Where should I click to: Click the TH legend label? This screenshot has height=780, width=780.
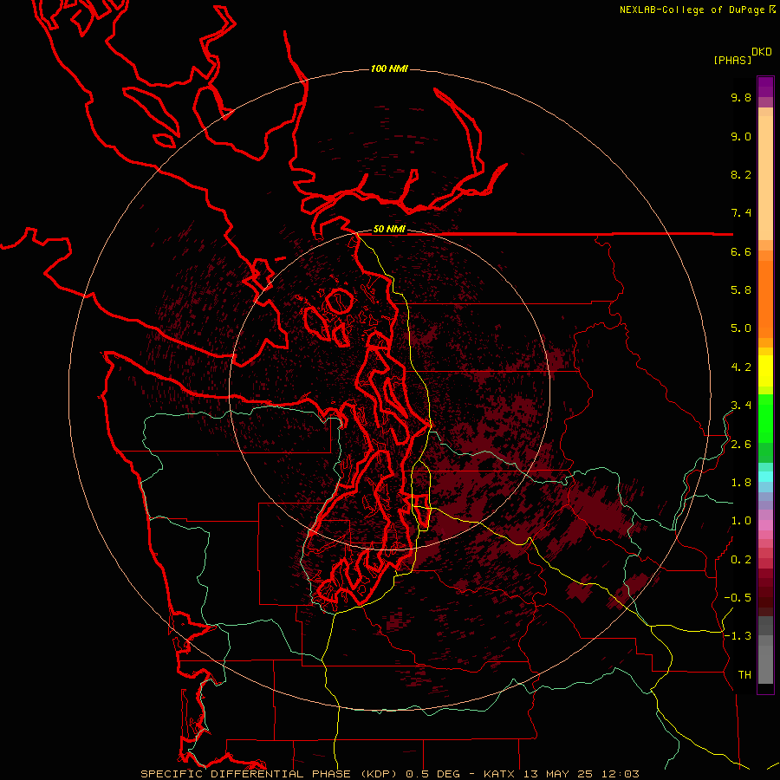point(744,675)
